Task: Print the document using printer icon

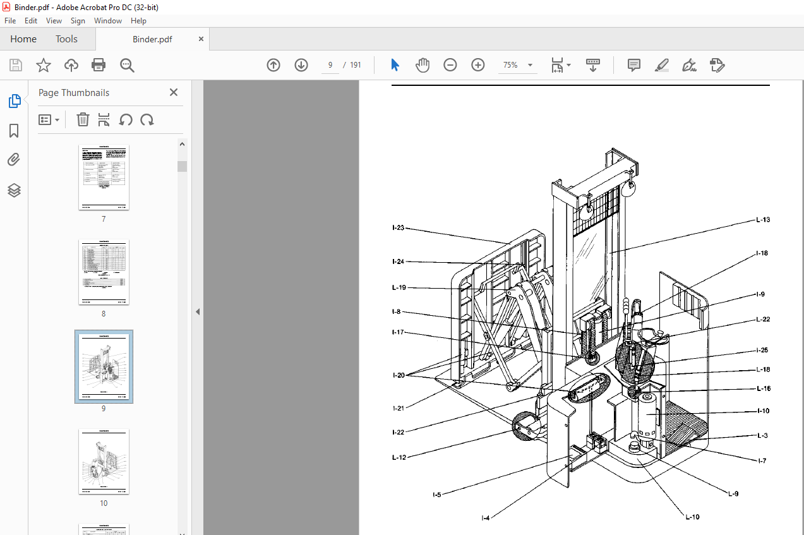Action: pyautogui.click(x=99, y=65)
